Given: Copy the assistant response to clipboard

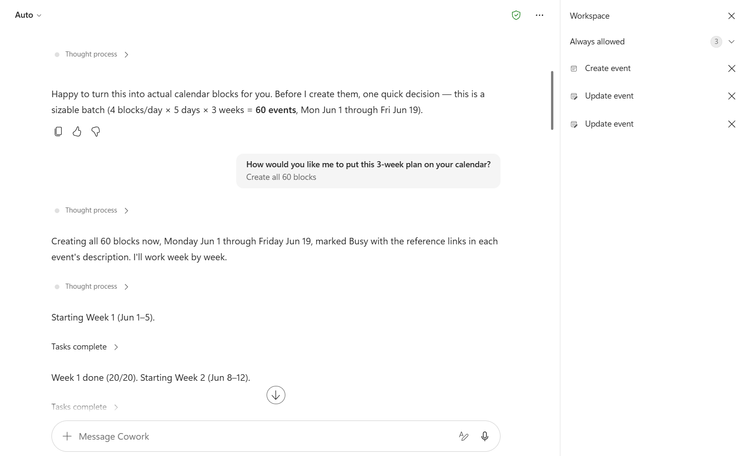Looking at the screenshot, I should [x=58, y=132].
